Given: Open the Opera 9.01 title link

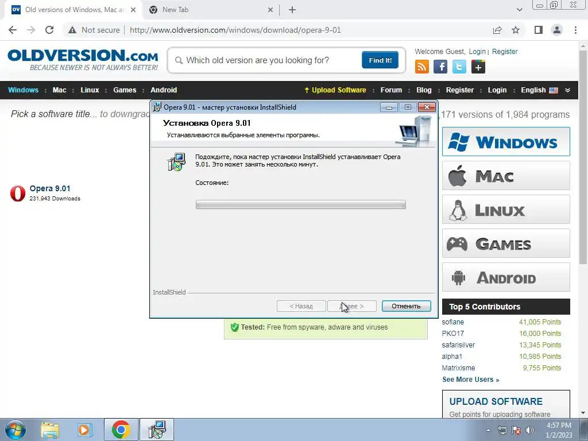Looking at the screenshot, I should click(x=50, y=188).
